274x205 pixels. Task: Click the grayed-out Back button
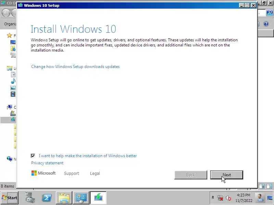pyautogui.click(x=191, y=175)
